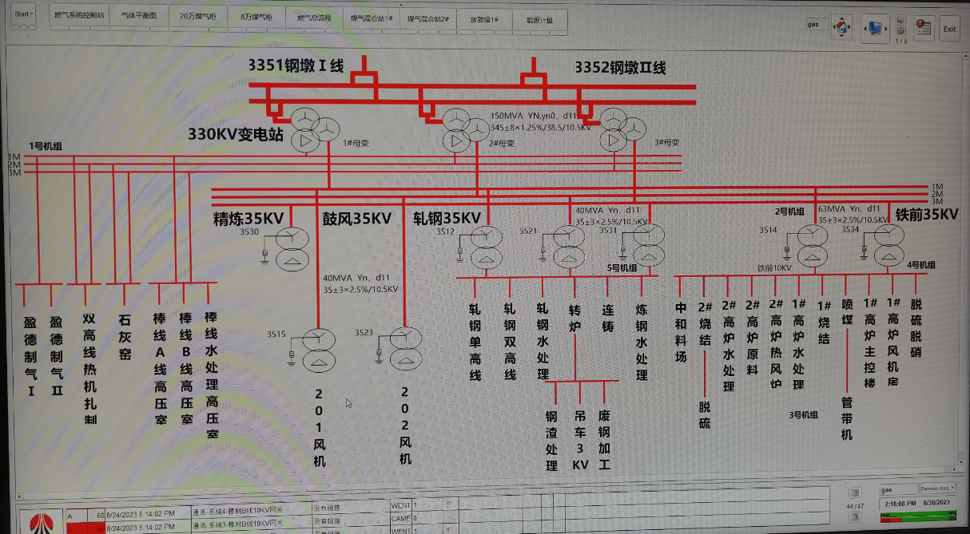Click the blue monitor screen icon
The image size is (970, 534).
pos(876,28)
